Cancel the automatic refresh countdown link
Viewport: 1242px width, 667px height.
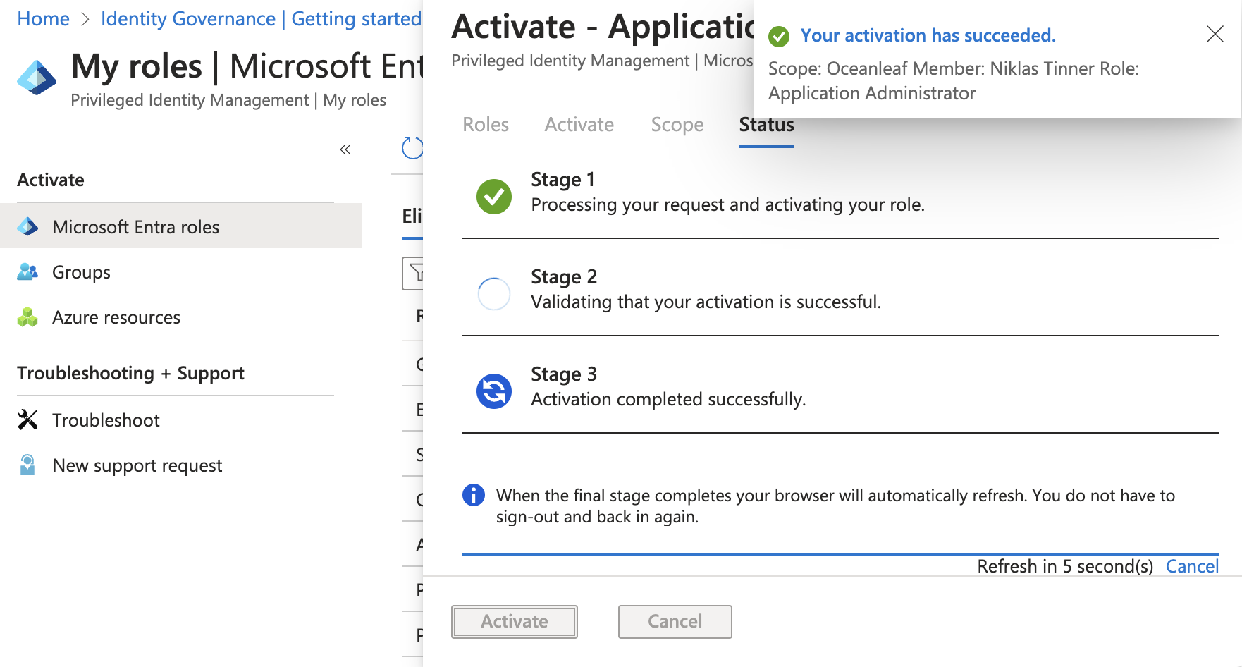(x=1191, y=566)
